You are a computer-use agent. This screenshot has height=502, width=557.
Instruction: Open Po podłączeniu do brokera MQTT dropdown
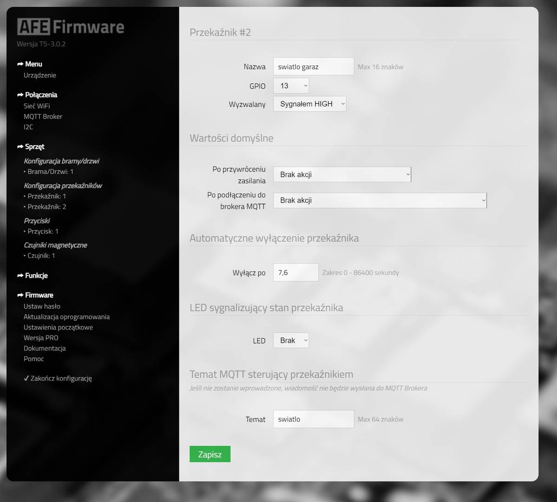(x=380, y=200)
